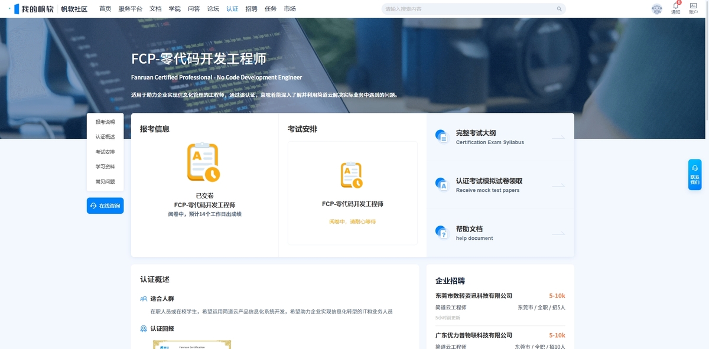This screenshot has width=709, height=349.
Task: Click the 适合人群 people icon
Action: pos(144,299)
